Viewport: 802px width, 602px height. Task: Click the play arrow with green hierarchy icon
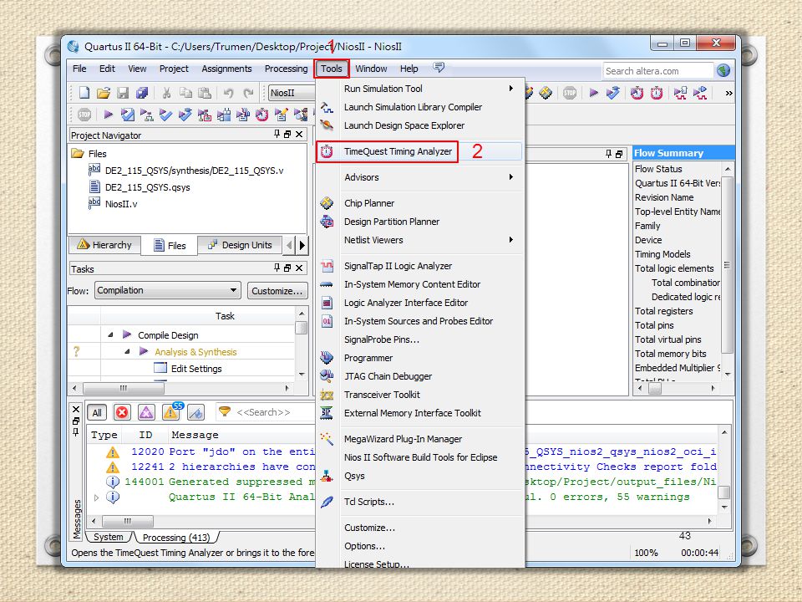coord(147,115)
